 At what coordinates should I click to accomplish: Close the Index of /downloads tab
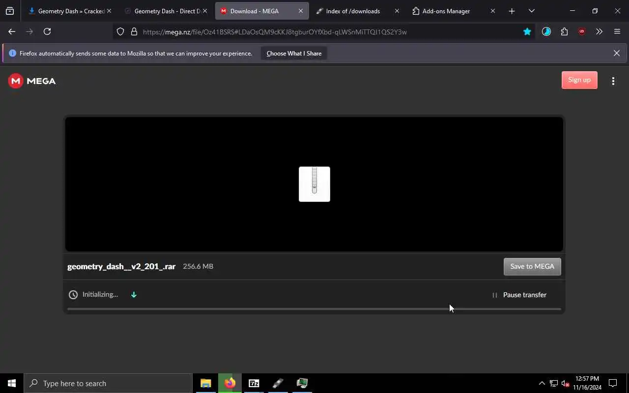[397, 11]
